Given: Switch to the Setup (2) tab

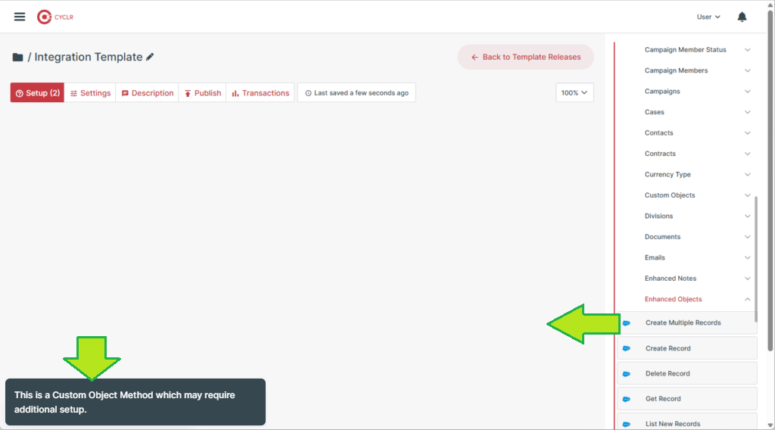Looking at the screenshot, I should click(37, 93).
